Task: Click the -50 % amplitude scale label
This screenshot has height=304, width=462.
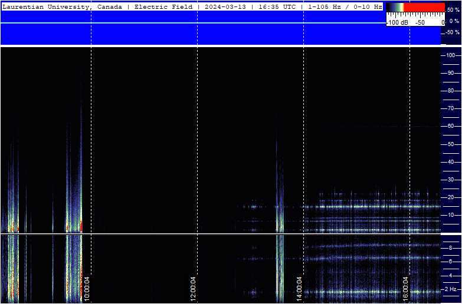Action: (452, 32)
